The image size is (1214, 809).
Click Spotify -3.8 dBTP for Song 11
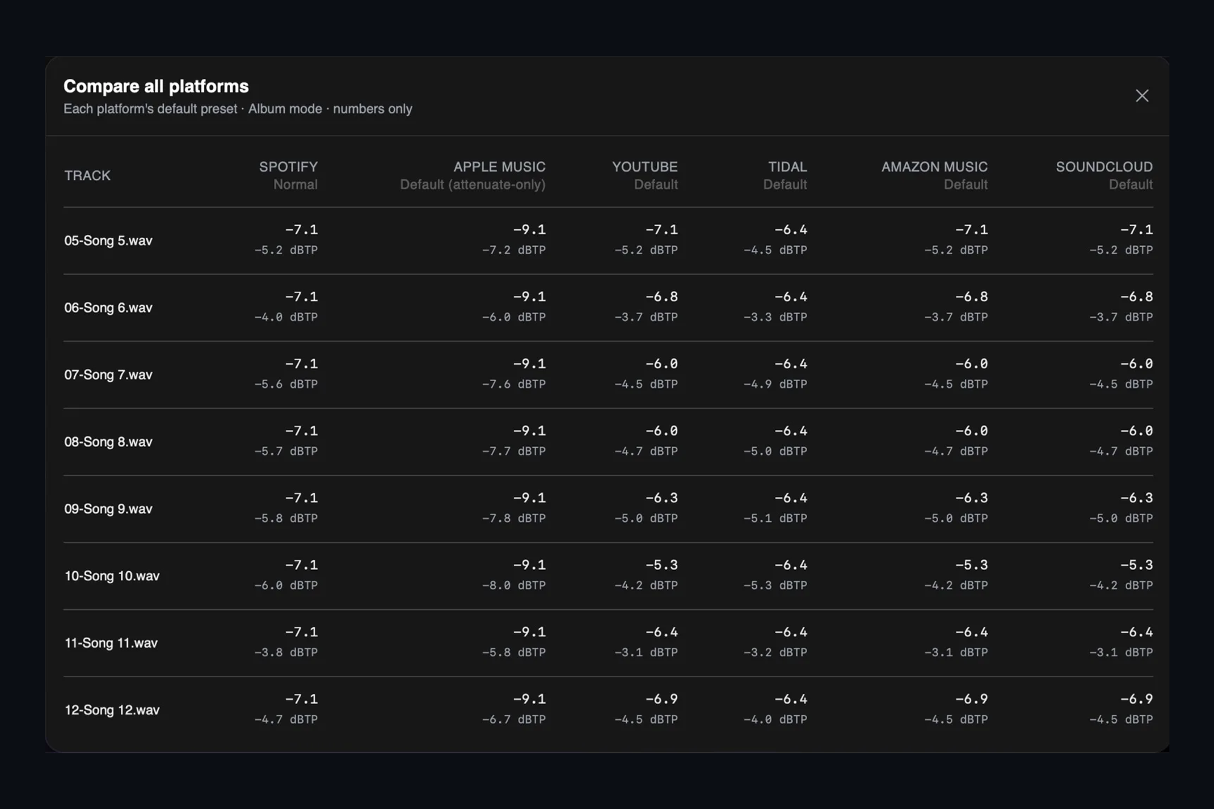(x=286, y=652)
